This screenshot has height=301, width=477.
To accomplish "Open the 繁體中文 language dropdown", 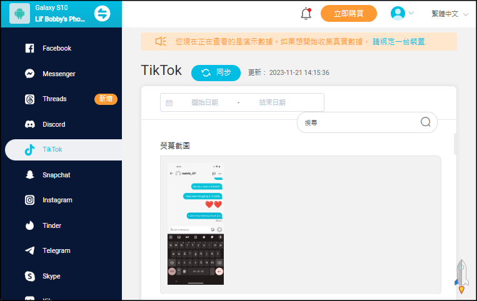I will [x=449, y=14].
